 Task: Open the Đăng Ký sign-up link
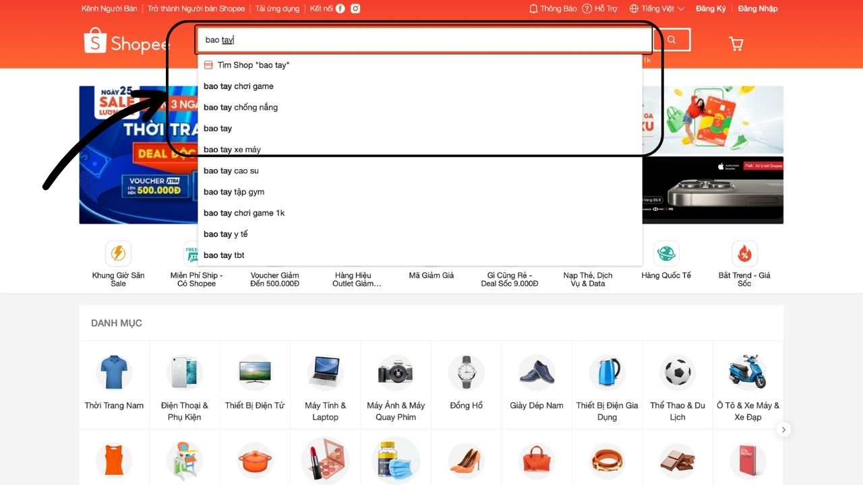coord(711,9)
